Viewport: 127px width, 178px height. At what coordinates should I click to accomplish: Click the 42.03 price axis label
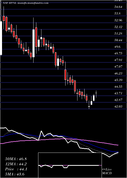click(x=118, y=107)
